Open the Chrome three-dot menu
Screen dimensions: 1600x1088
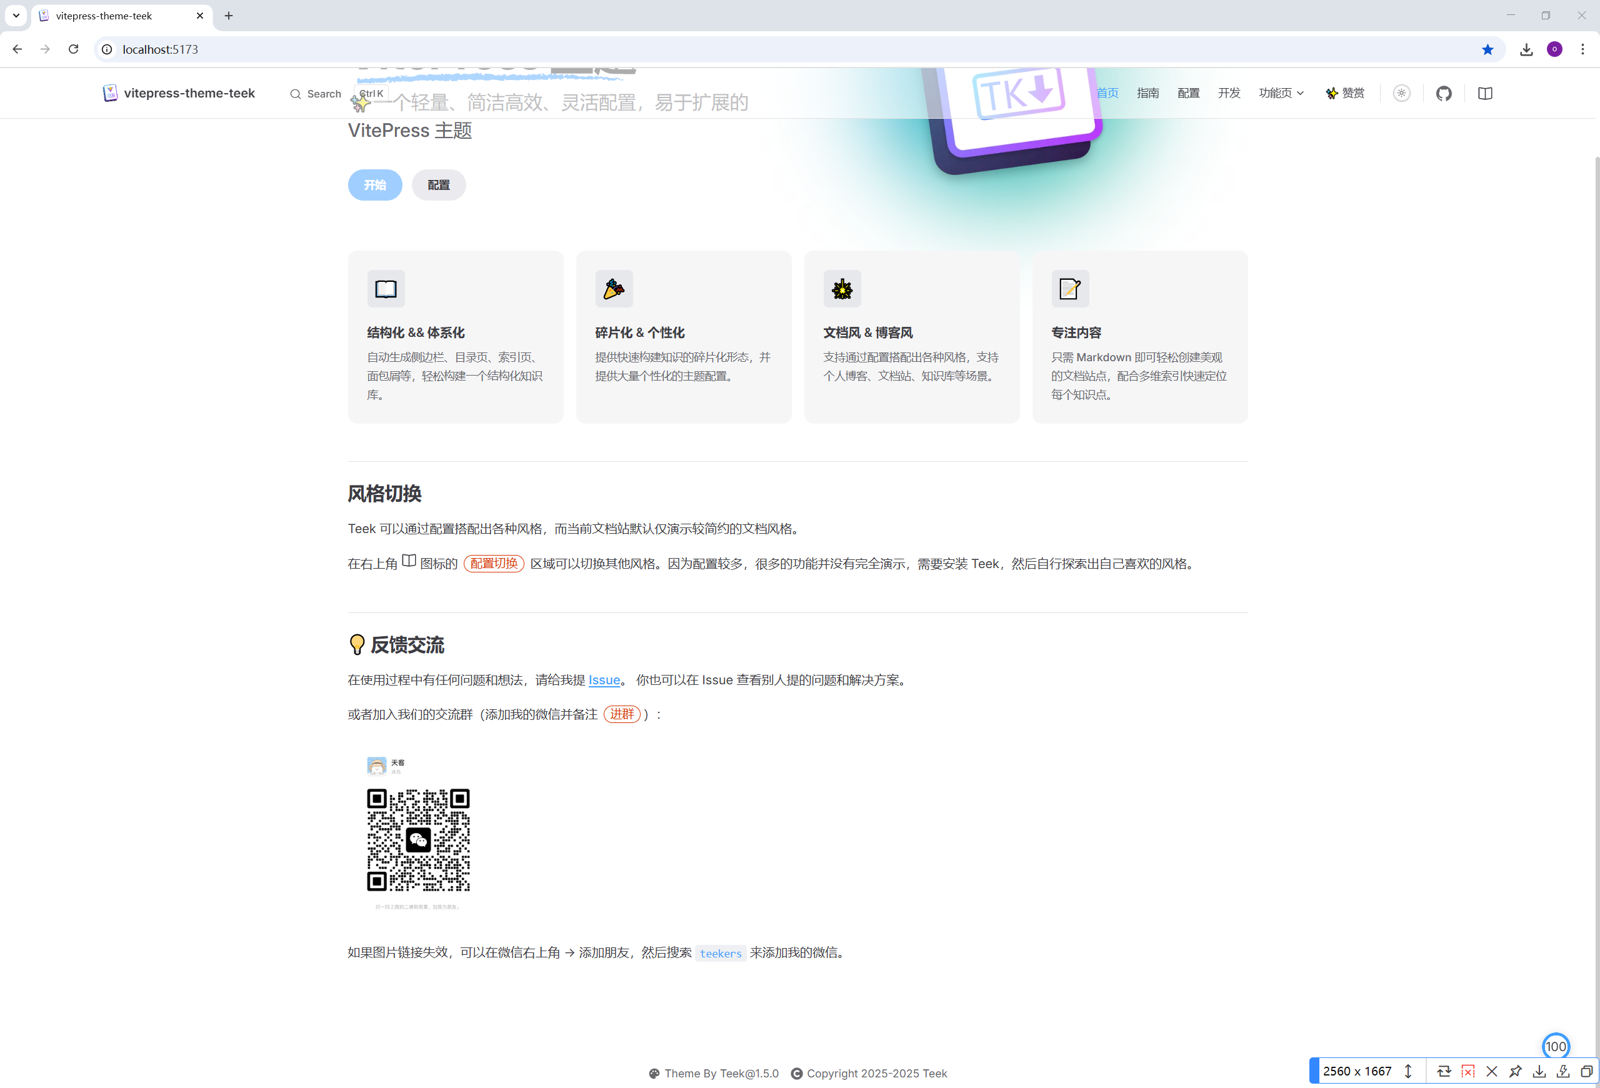(1582, 49)
